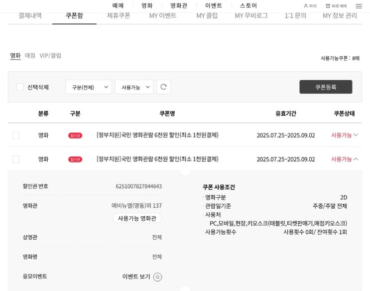370x291 pixels.
Task: Click the first row's validity date 2025.07.25~2025.09.02
Action: point(286,136)
